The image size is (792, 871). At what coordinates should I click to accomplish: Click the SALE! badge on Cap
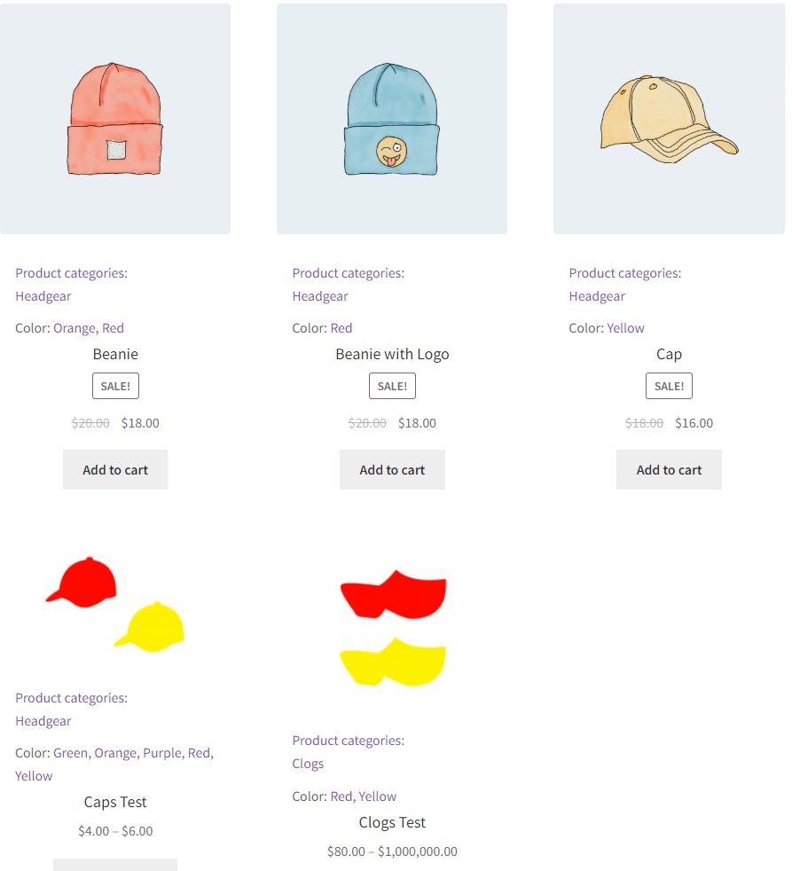[x=669, y=386]
